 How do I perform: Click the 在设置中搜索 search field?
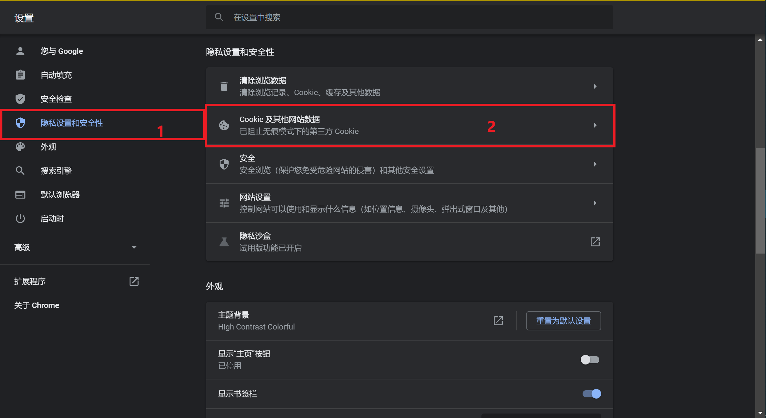410,17
